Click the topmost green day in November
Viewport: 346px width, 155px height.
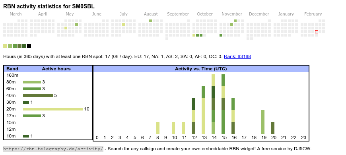[235, 21]
